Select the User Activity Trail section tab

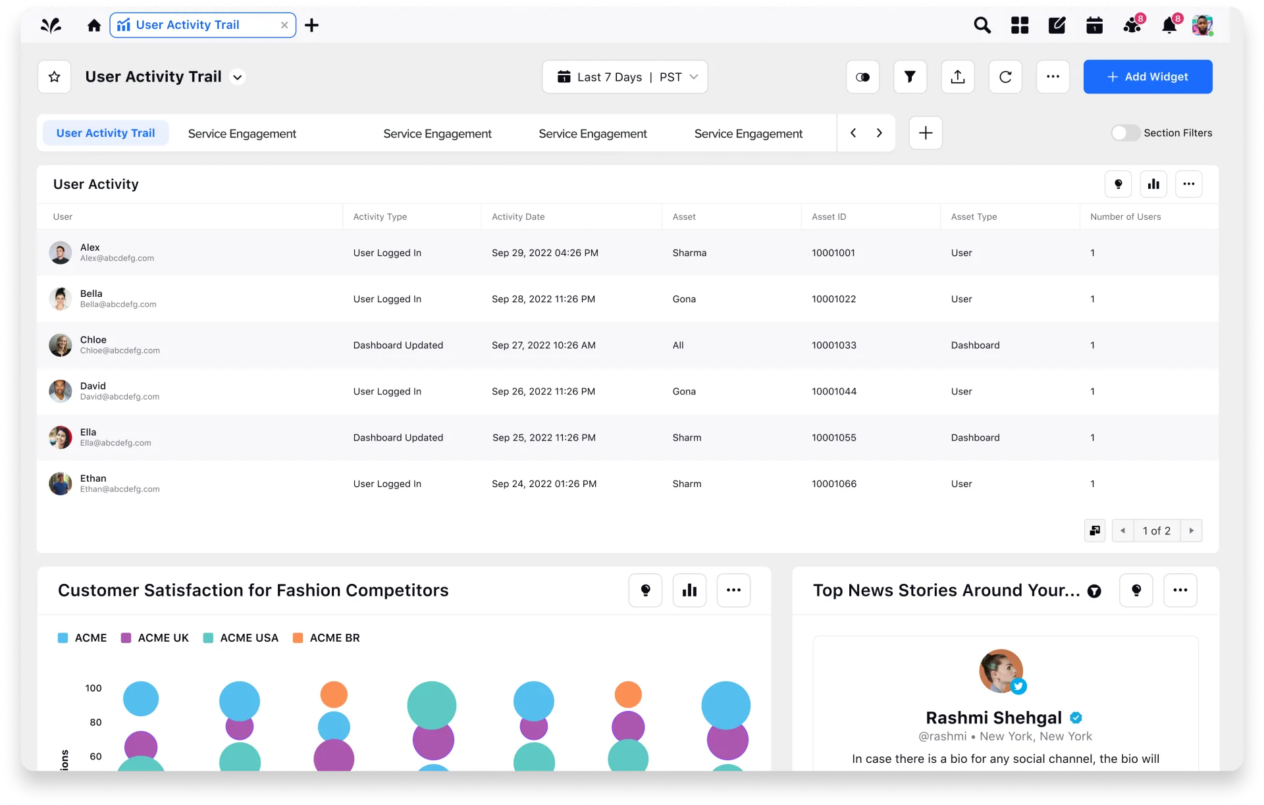click(x=105, y=133)
